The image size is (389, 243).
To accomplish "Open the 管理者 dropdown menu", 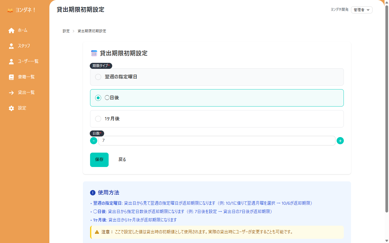I will click(x=361, y=10).
